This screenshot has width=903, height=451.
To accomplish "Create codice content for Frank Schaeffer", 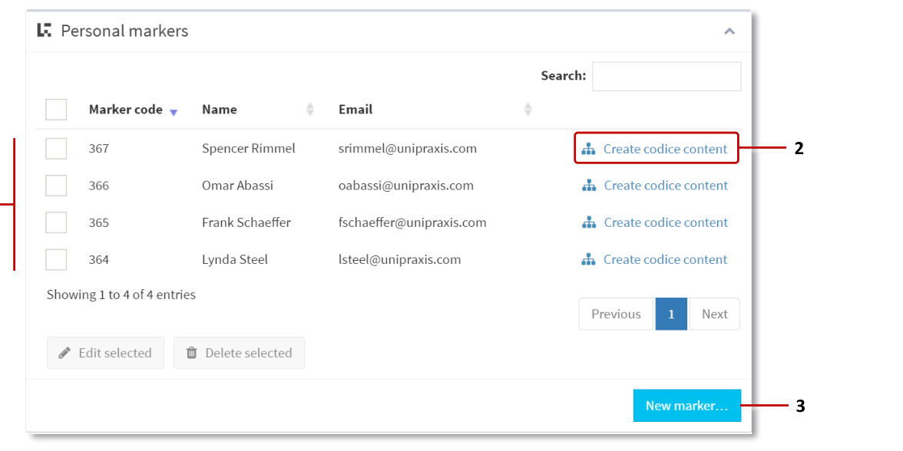I will pyautogui.click(x=665, y=222).
